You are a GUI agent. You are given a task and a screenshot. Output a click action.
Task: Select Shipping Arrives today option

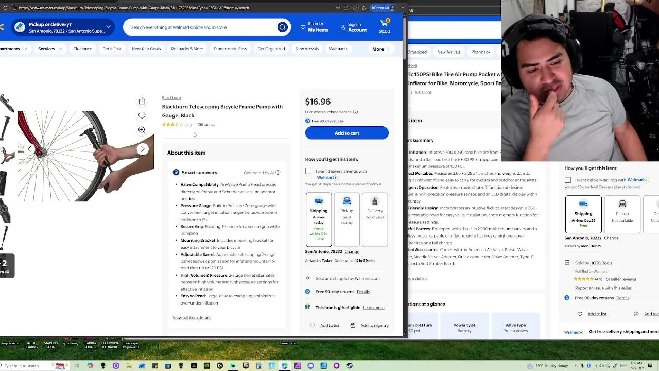coord(319,220)
